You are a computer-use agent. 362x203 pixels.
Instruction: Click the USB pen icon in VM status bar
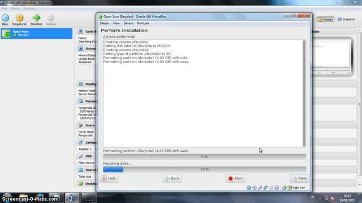(260, 188)
